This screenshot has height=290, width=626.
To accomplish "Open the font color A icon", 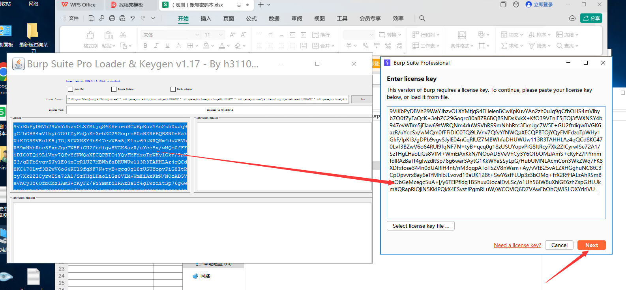I will (222, 46).
